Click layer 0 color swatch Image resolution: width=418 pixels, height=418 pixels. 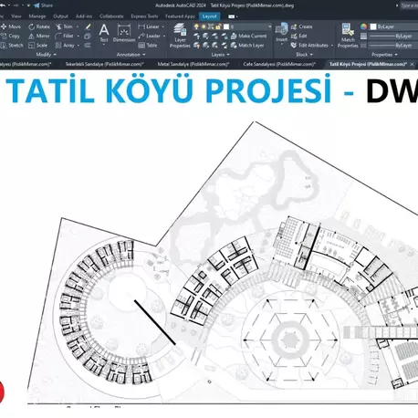click(226, 26)
